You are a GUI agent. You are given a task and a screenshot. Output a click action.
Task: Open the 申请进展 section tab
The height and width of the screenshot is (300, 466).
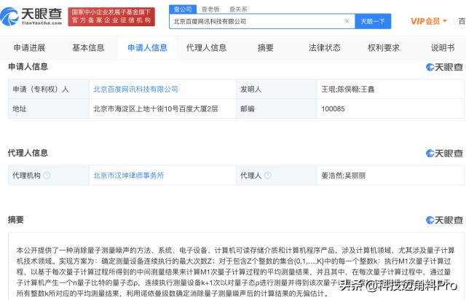[29, 47]
